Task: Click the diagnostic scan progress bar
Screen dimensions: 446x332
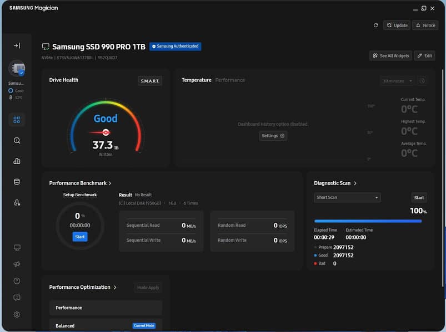Action: pyautogui.click(x=368, y=221)
